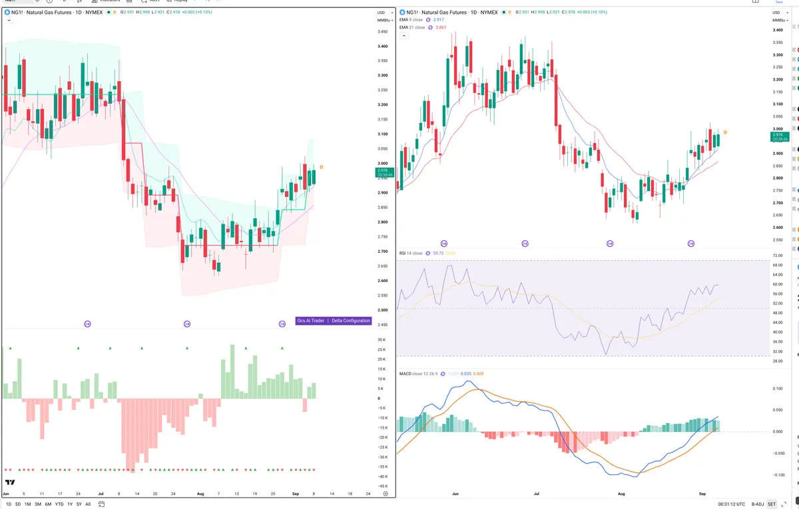This screenshot has height=509, width=799.
Task: Select the RSI 14 close indicator legend
Action: (411, 253)
